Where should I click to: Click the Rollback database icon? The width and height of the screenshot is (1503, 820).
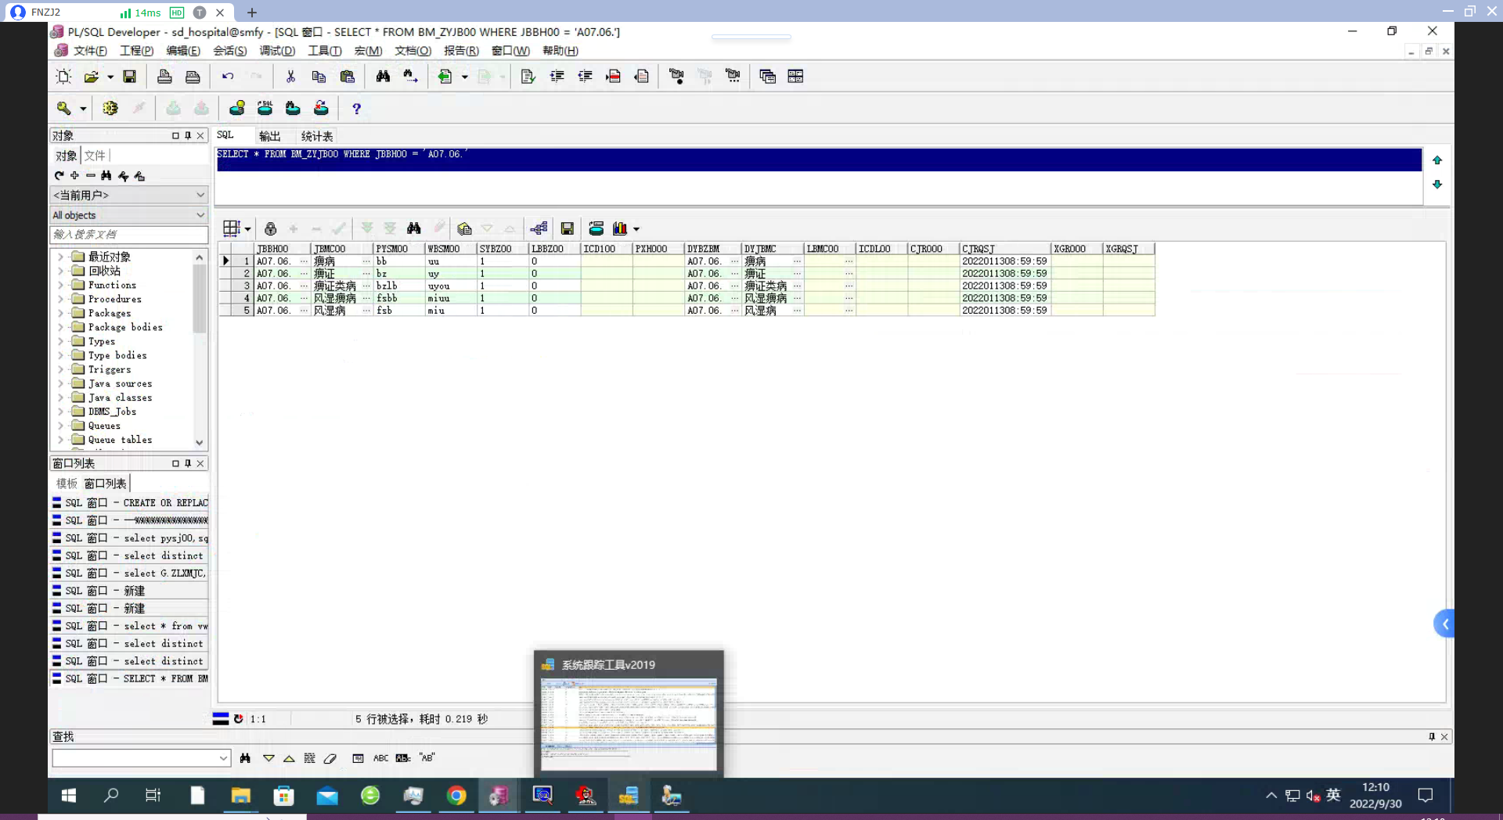201,109
